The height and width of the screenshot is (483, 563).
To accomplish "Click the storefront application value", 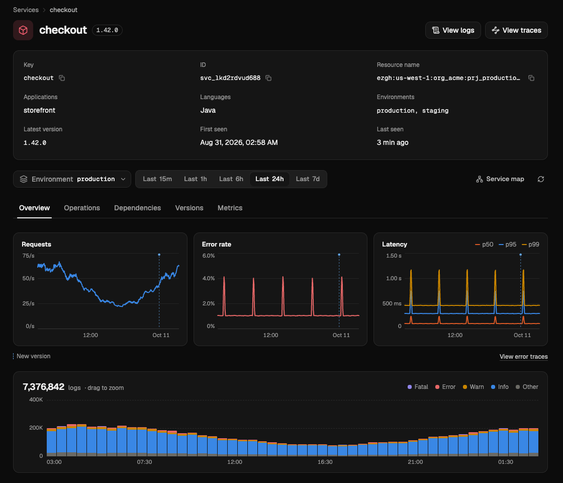I will tap(40, 110).
